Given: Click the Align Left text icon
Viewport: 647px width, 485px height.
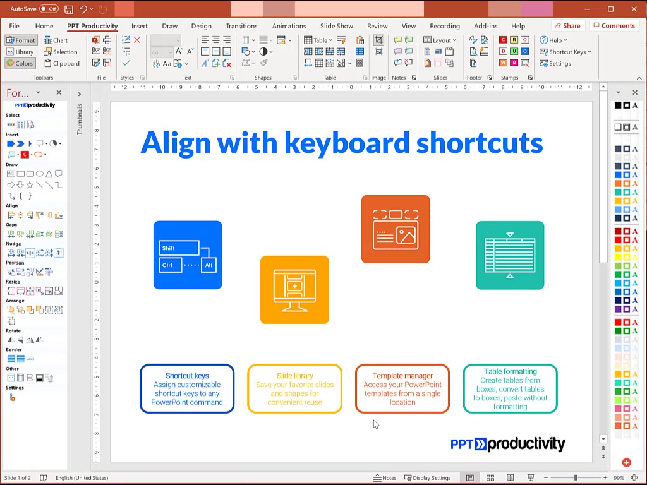Looking at the screenshot, I should 205,40.
